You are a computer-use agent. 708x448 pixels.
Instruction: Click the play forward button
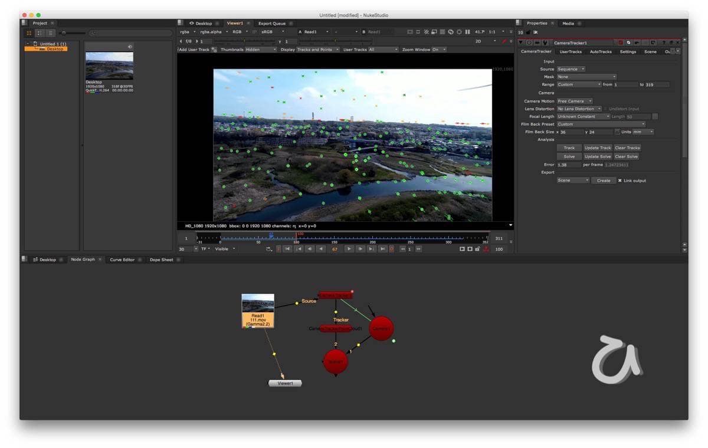(349, 249)
